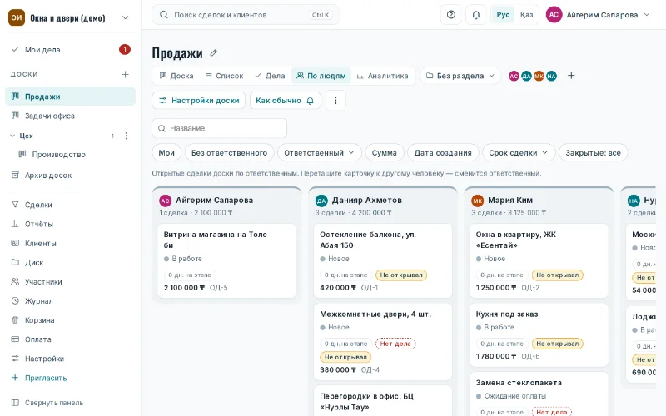The height and width of the screenshot is (416, 666).
Task: Open the three-dot menu for Цех
Action: (127, 136)
